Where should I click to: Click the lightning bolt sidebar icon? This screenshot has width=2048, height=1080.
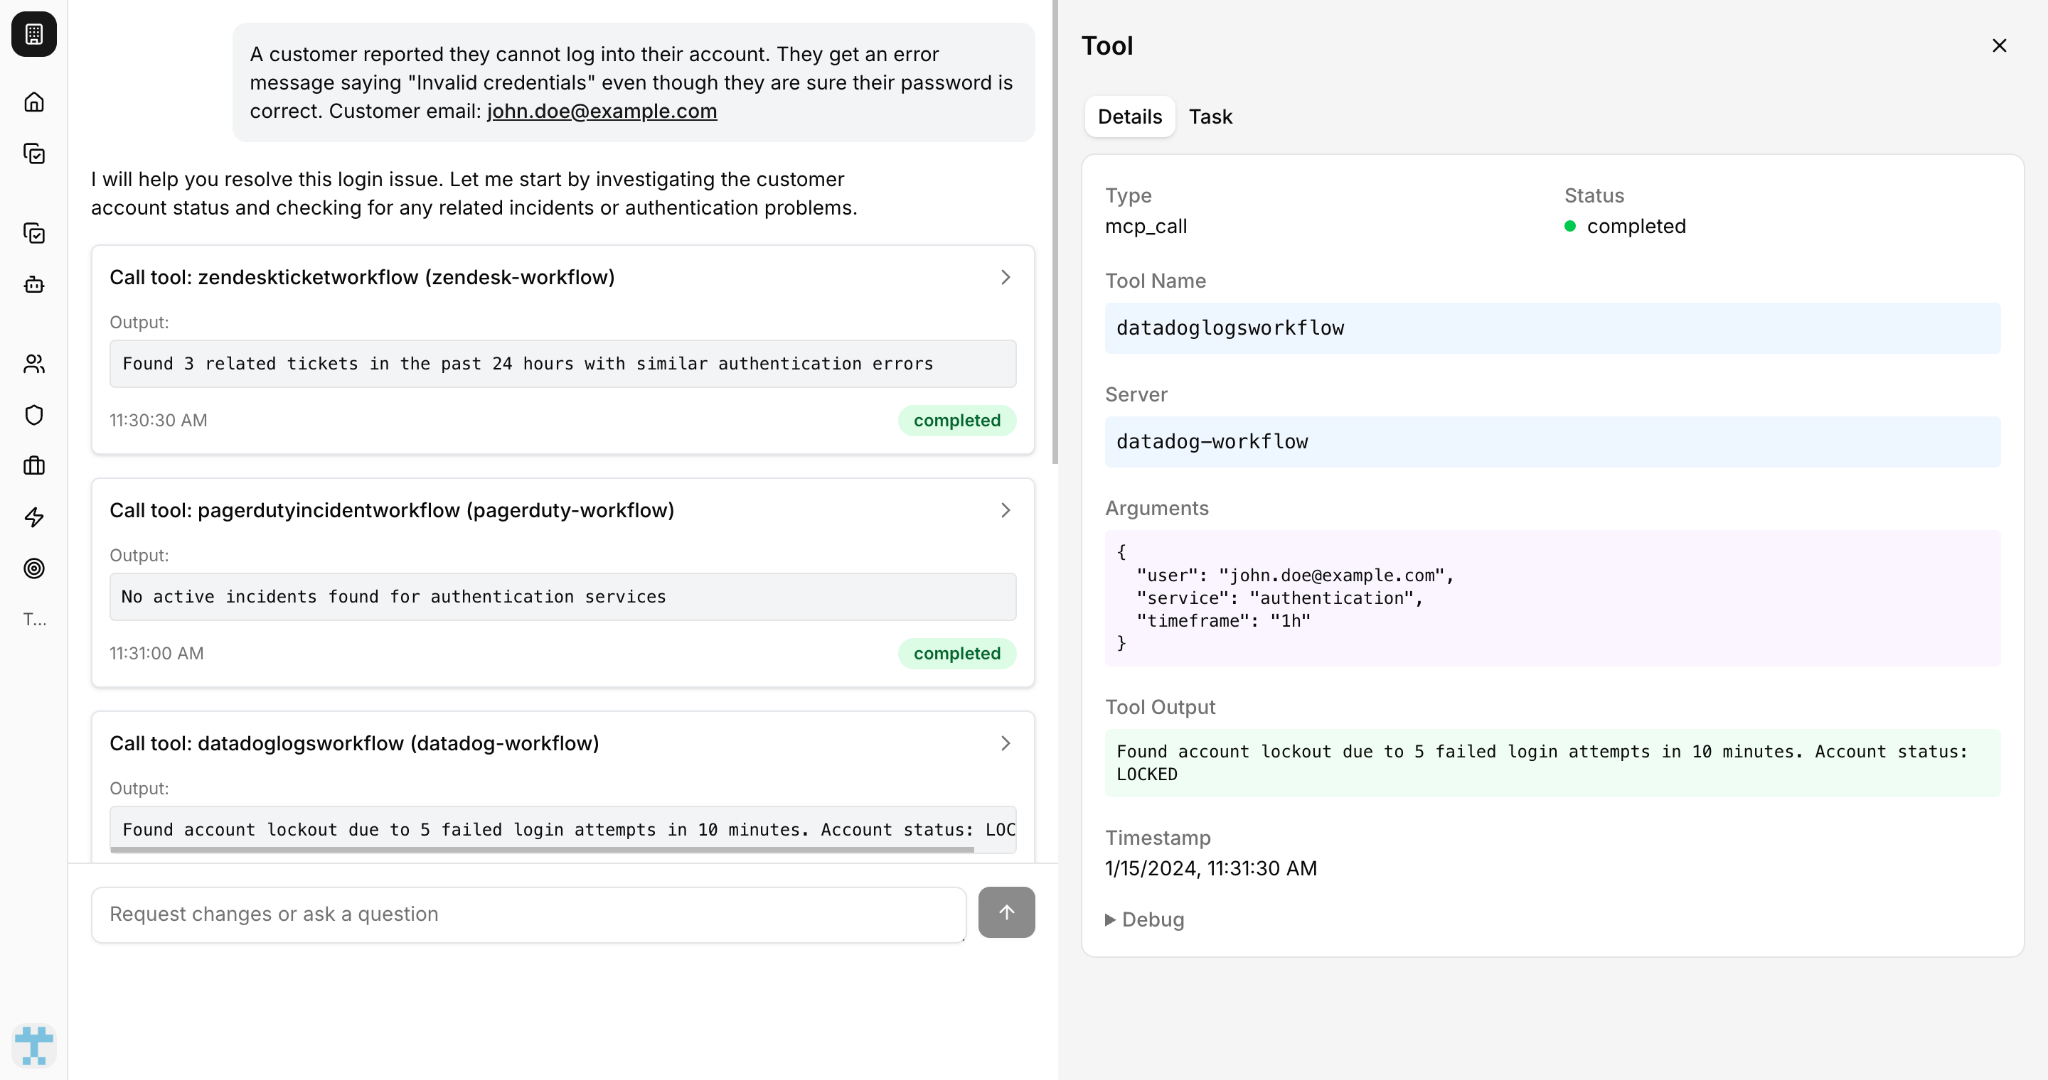coord(34,517)
